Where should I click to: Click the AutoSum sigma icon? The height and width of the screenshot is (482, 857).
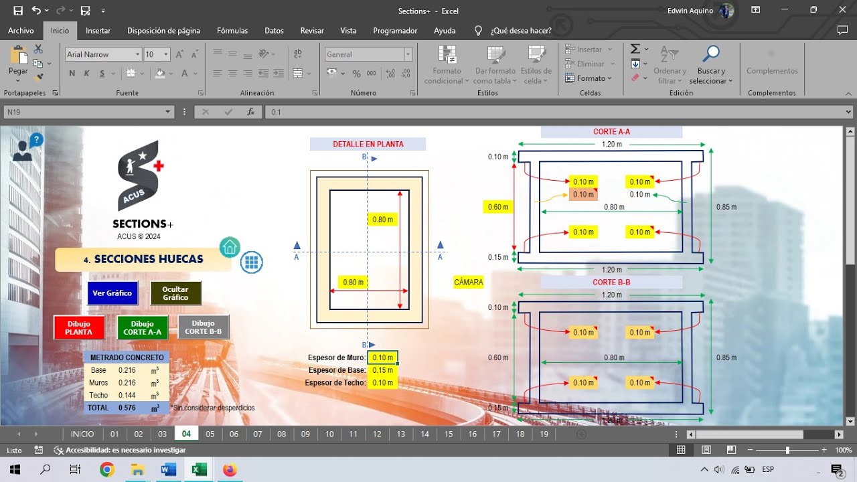coord(635,49)
